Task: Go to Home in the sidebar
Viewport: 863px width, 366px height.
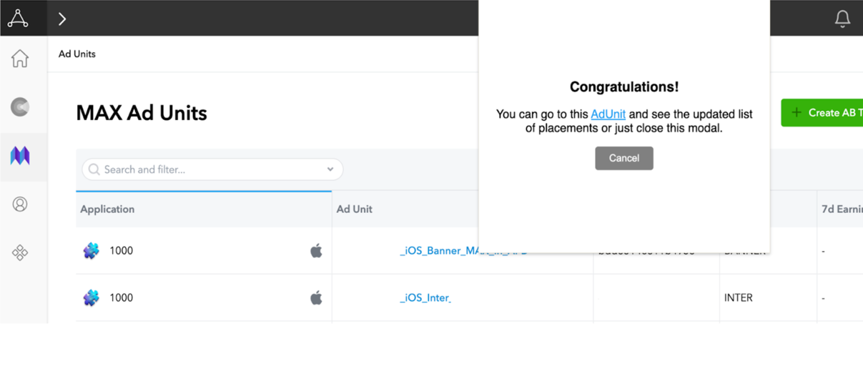Action: (20, 59)
